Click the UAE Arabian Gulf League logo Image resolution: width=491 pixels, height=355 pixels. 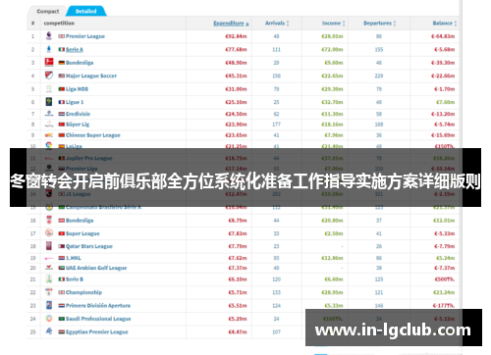(x=49, y=268)
